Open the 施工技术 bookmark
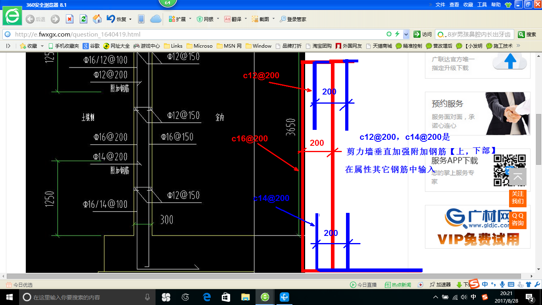542x305 pixels. [x=500, y=46]
